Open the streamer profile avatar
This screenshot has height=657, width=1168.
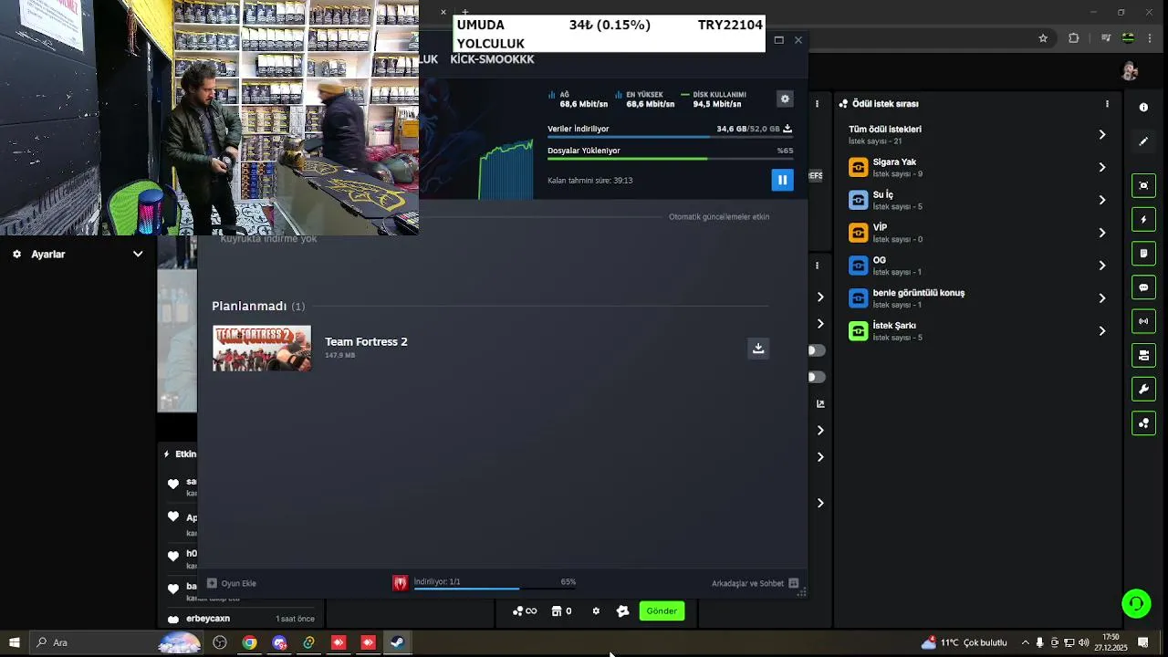pos(1130,71)
